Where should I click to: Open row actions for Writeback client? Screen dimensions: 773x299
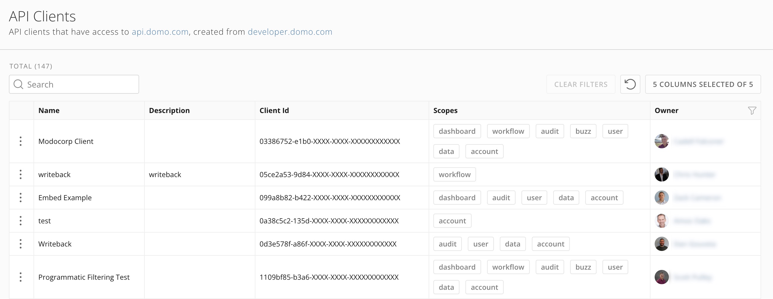(20, 244)
